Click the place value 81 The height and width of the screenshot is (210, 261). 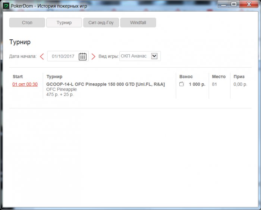214,84
